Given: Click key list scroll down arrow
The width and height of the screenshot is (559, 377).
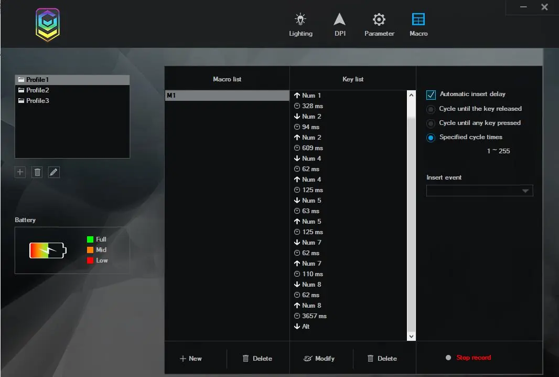Looking at the screenshot, I should point(412,336).
